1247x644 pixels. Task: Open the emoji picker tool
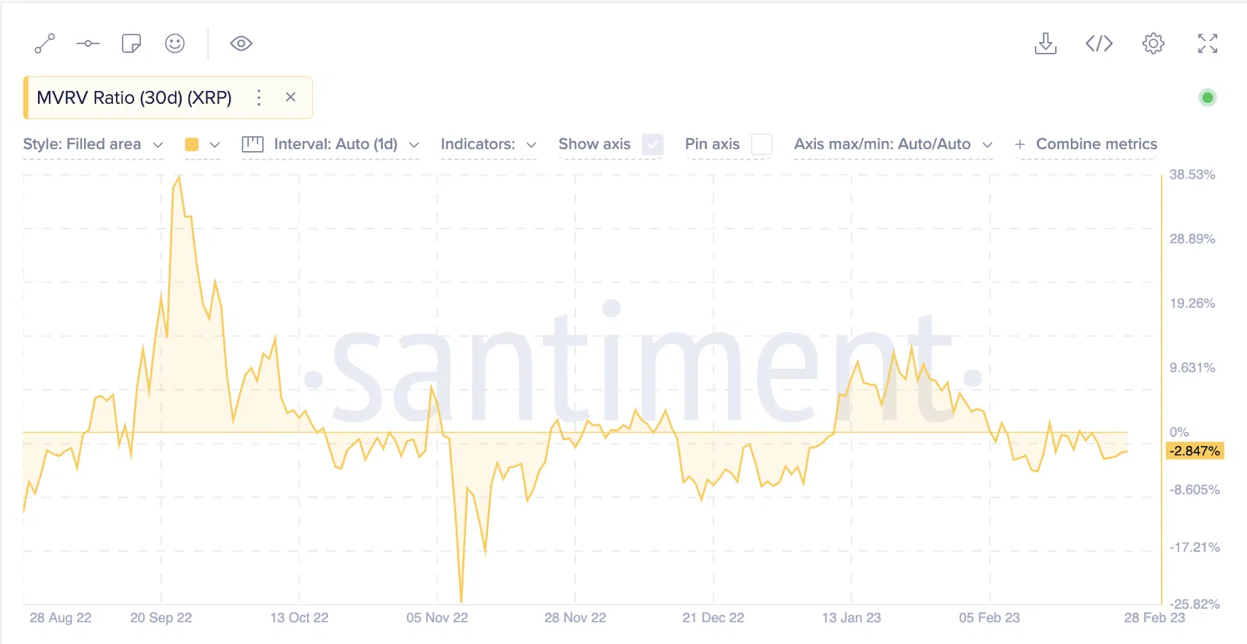point(175,44)
